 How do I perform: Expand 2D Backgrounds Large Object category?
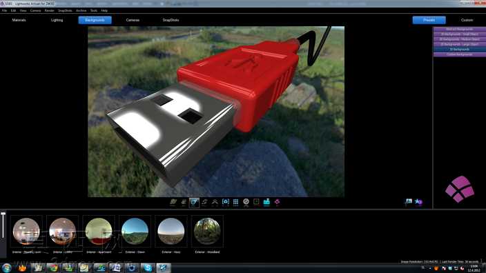pyautogui.click(x=460, y=44)
